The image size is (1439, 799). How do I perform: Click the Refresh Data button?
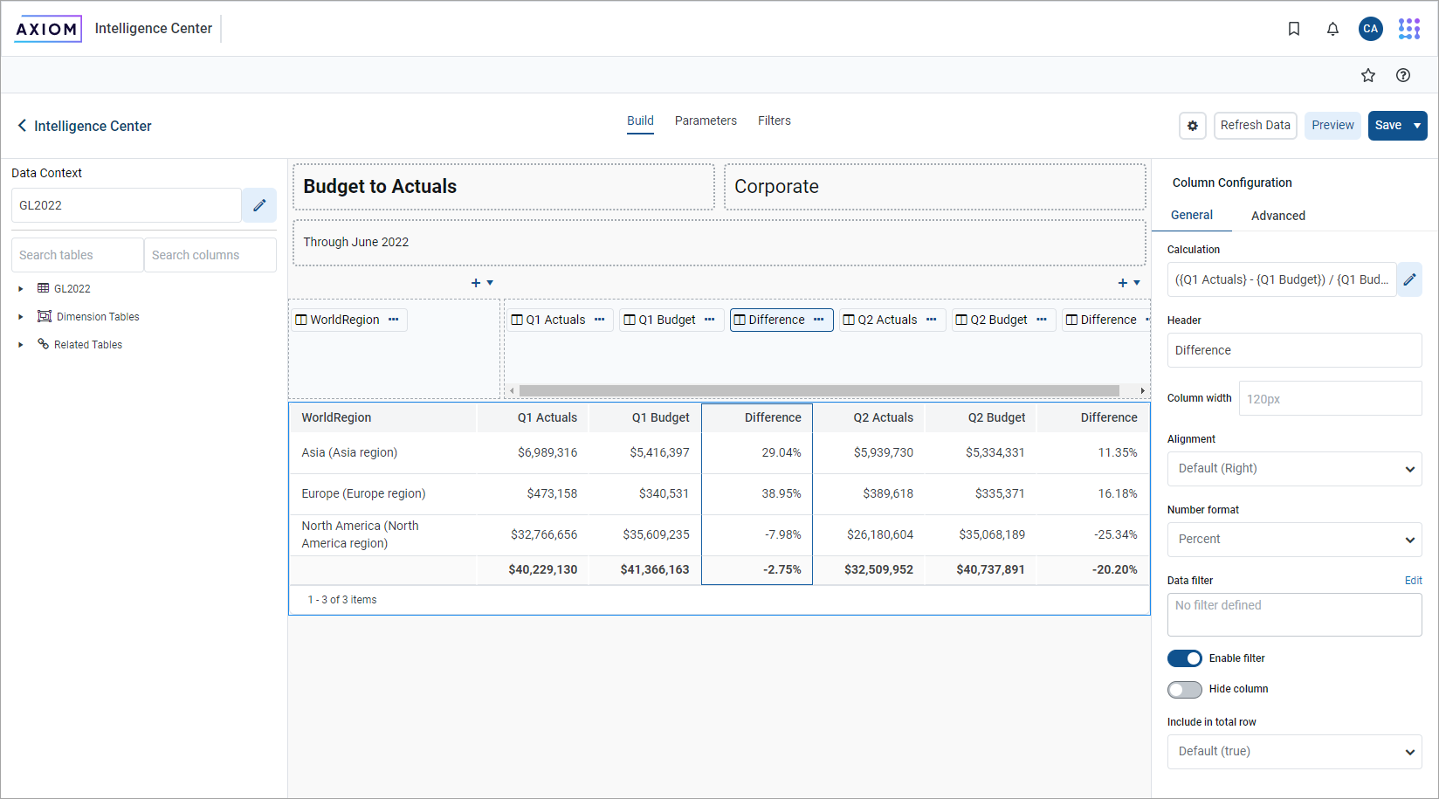tap(1255, 126)
